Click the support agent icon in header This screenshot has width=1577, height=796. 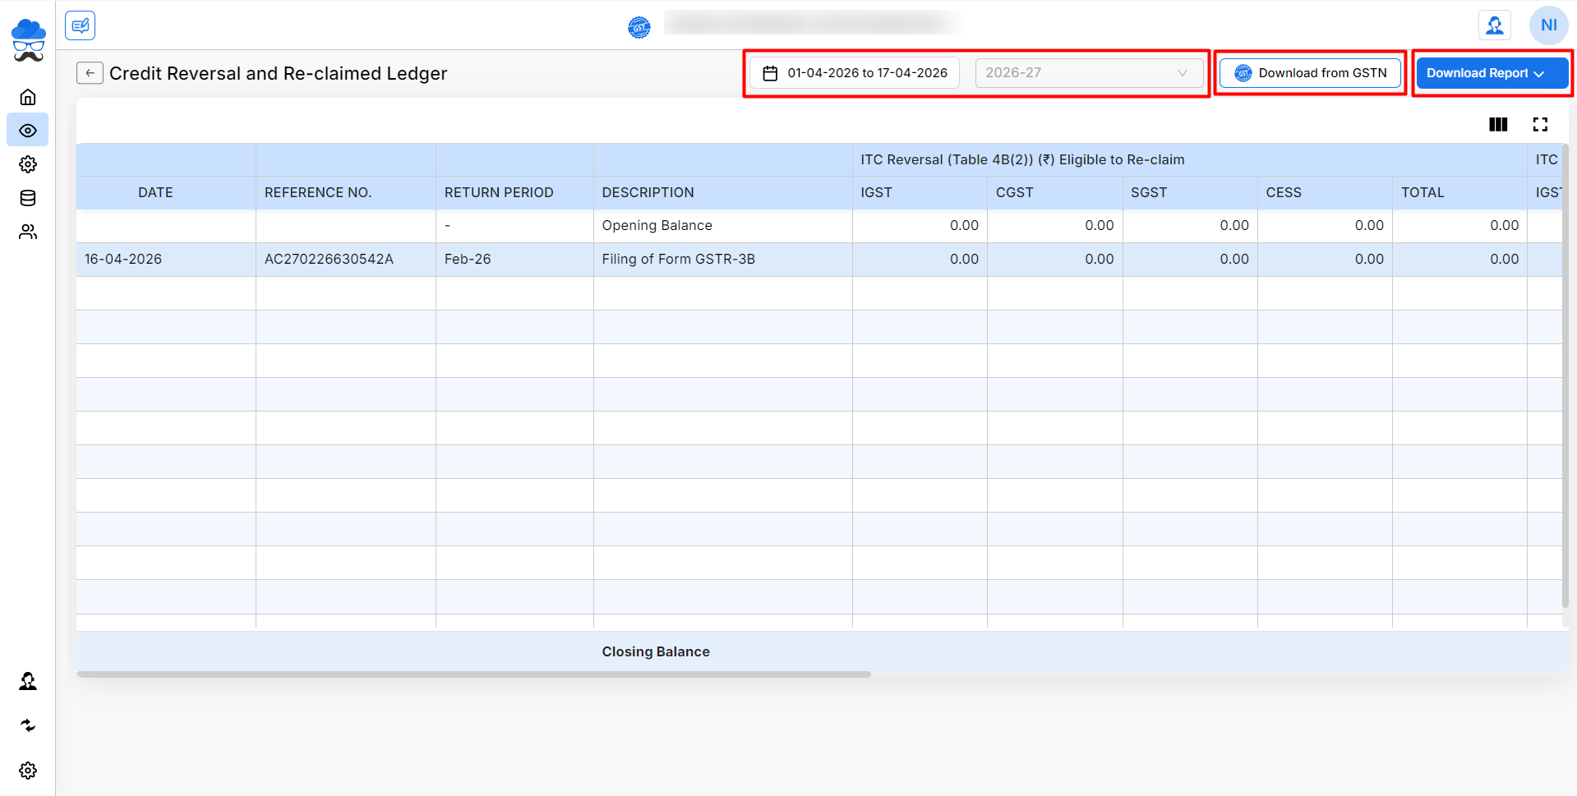tap(1494, 25)
